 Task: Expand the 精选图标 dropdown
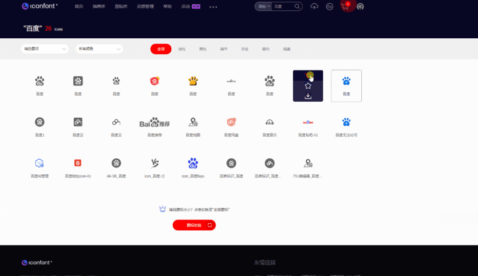point(45,49)
